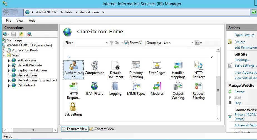Expand the auth.itx.com site node

point(9,61)
